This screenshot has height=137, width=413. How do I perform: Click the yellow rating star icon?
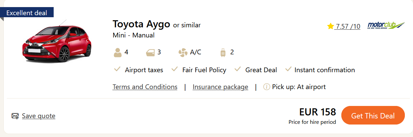pyautogui.click(x=330, y=26)
